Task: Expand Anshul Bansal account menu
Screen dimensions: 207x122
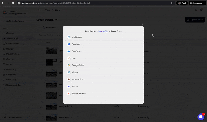Action: coord(29,117)
